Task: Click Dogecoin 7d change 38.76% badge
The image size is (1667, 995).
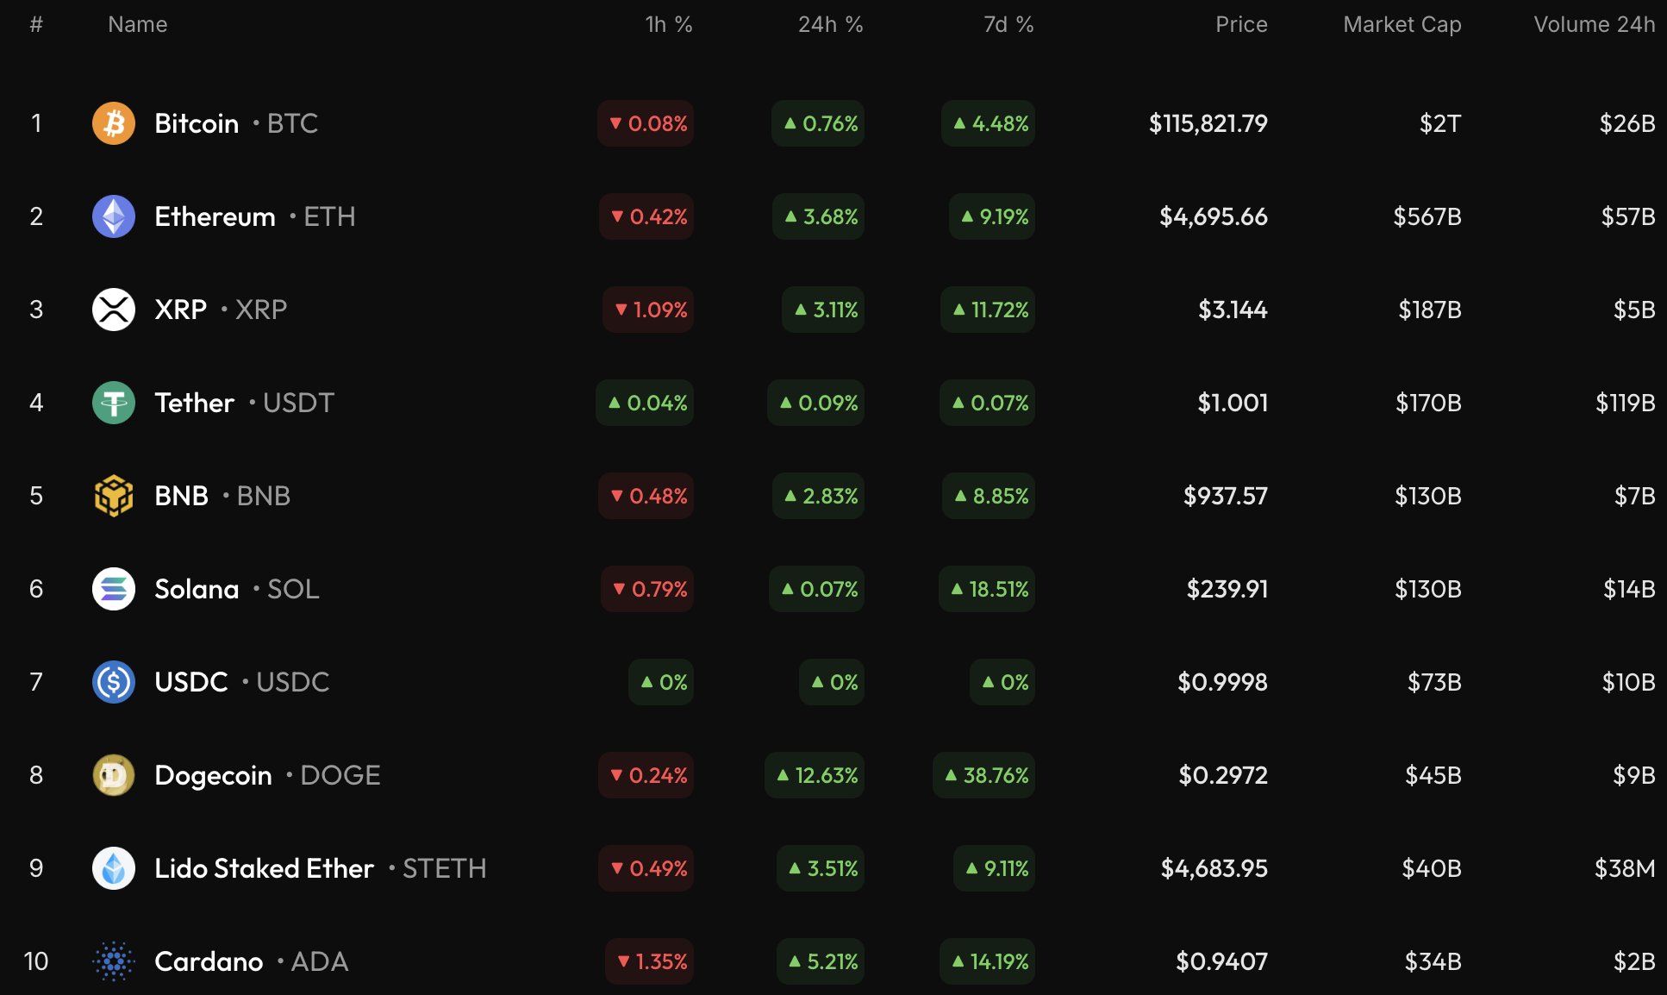Action: [x=985, y=775]
